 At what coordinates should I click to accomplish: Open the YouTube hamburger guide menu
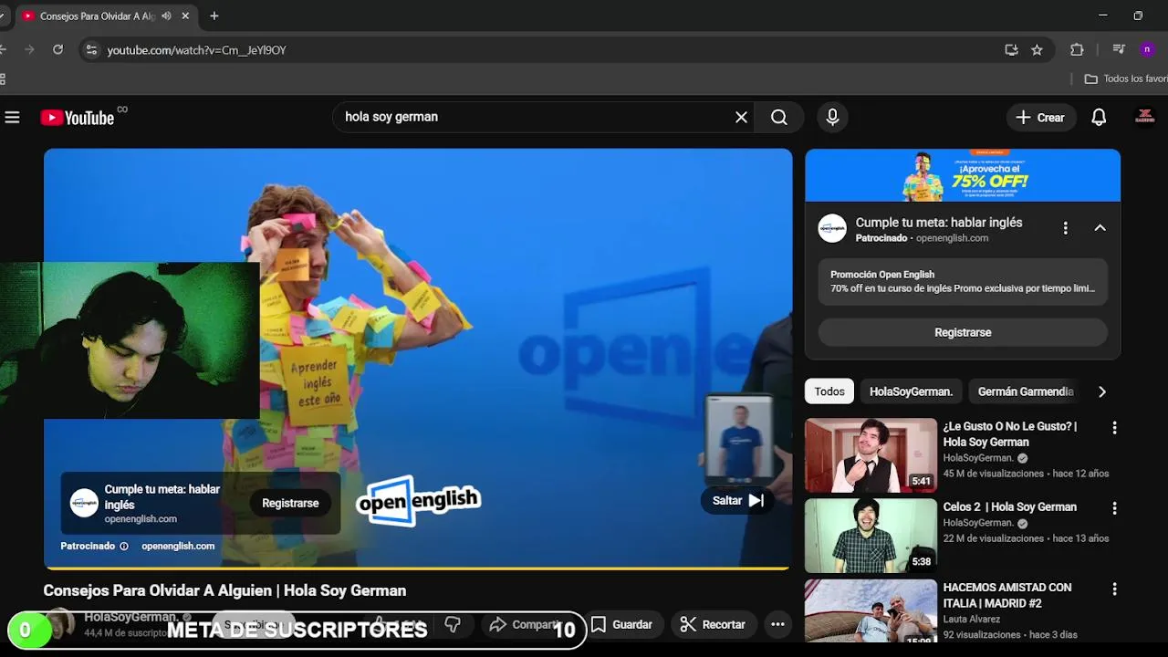pyautogui.click(x=12, y=117)
